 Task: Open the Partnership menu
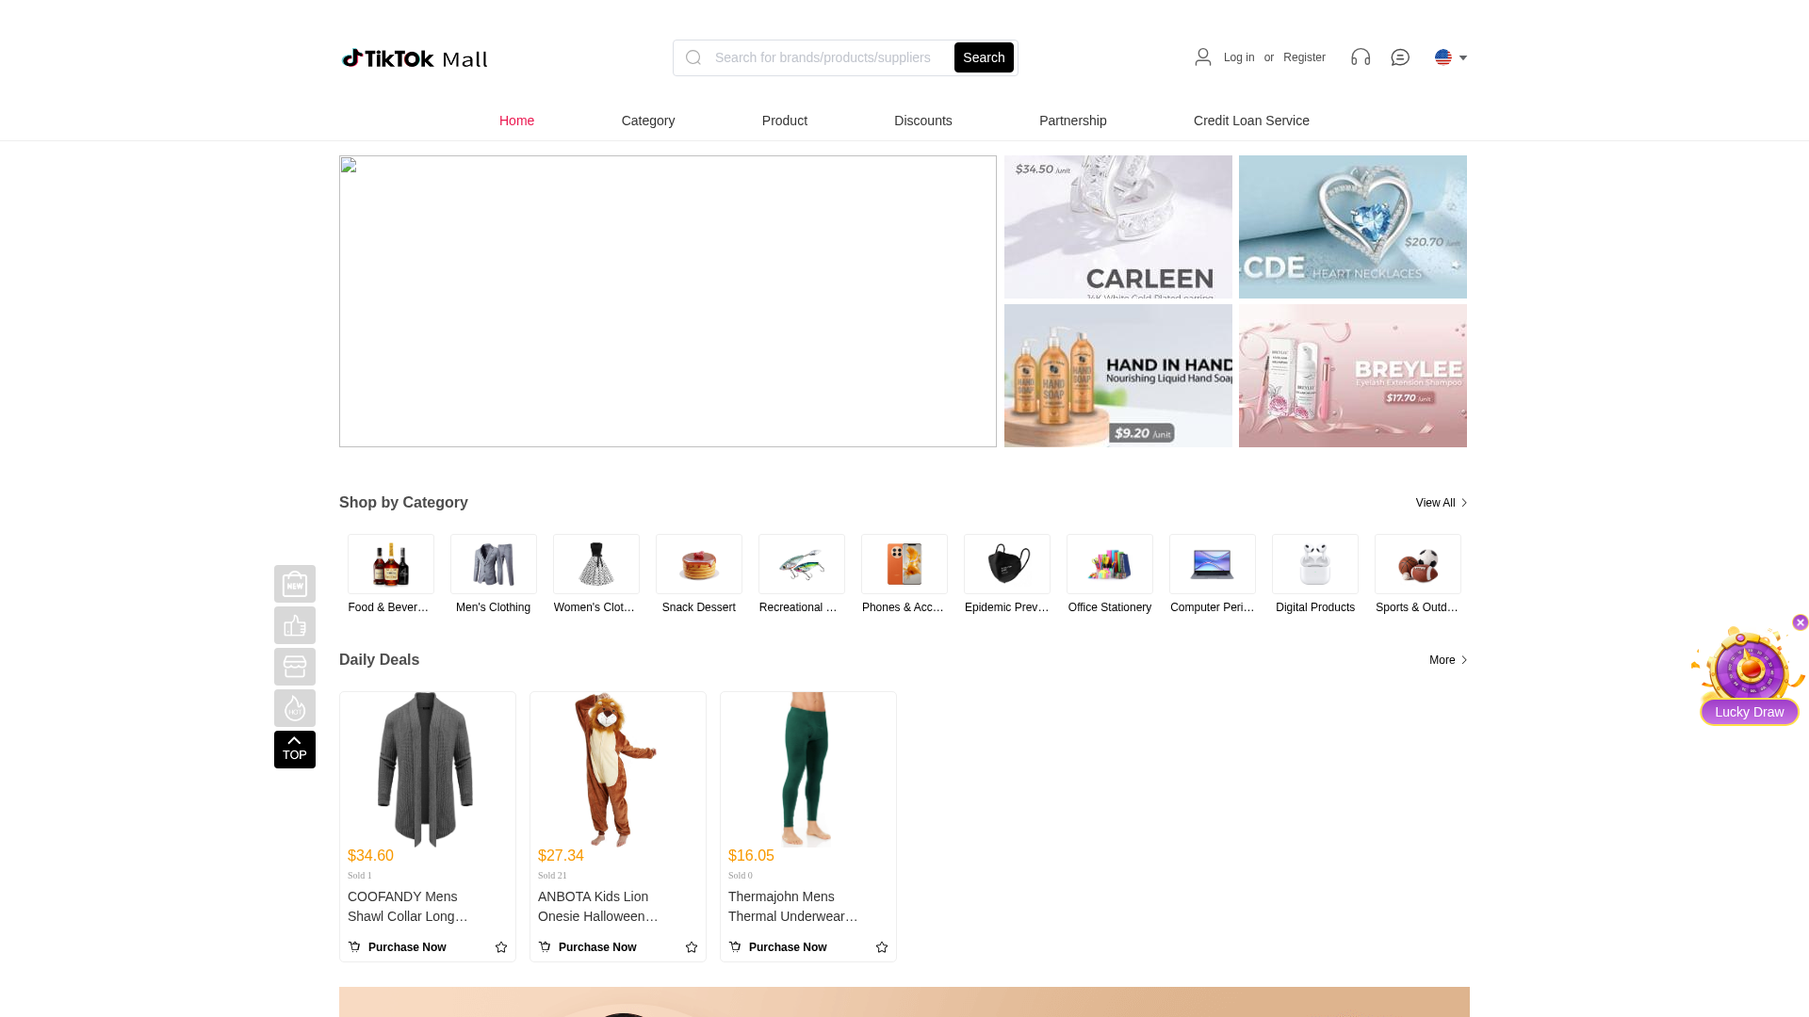1073,121
